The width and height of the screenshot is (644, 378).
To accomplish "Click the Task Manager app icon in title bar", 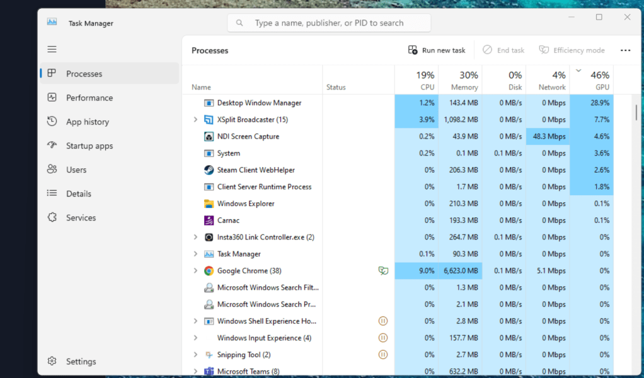I will click(x=52, y=22).
